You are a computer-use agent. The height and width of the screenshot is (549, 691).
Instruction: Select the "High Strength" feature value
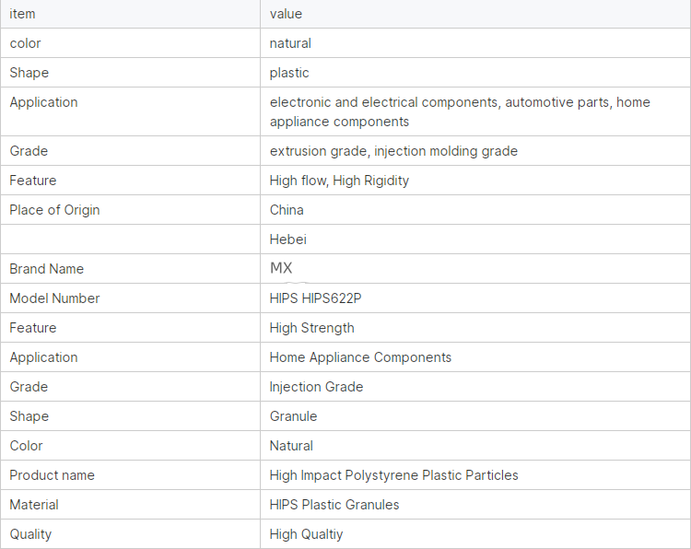tap(311, 328)
